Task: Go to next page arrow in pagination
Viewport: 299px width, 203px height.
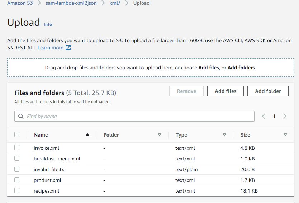Action: [x=285, y=116]
